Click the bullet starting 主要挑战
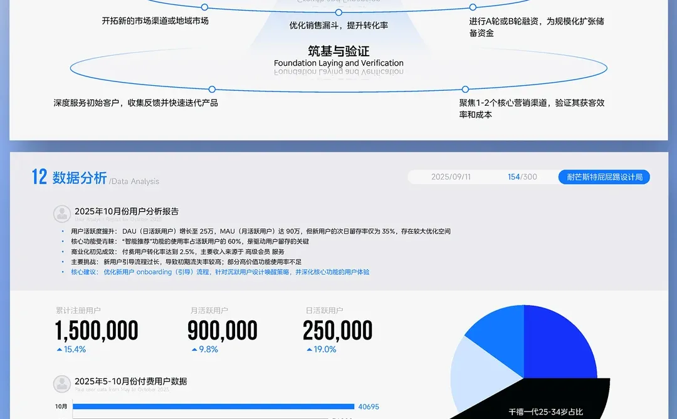Screen dimensions: 677x419 (x=186, y=262)
